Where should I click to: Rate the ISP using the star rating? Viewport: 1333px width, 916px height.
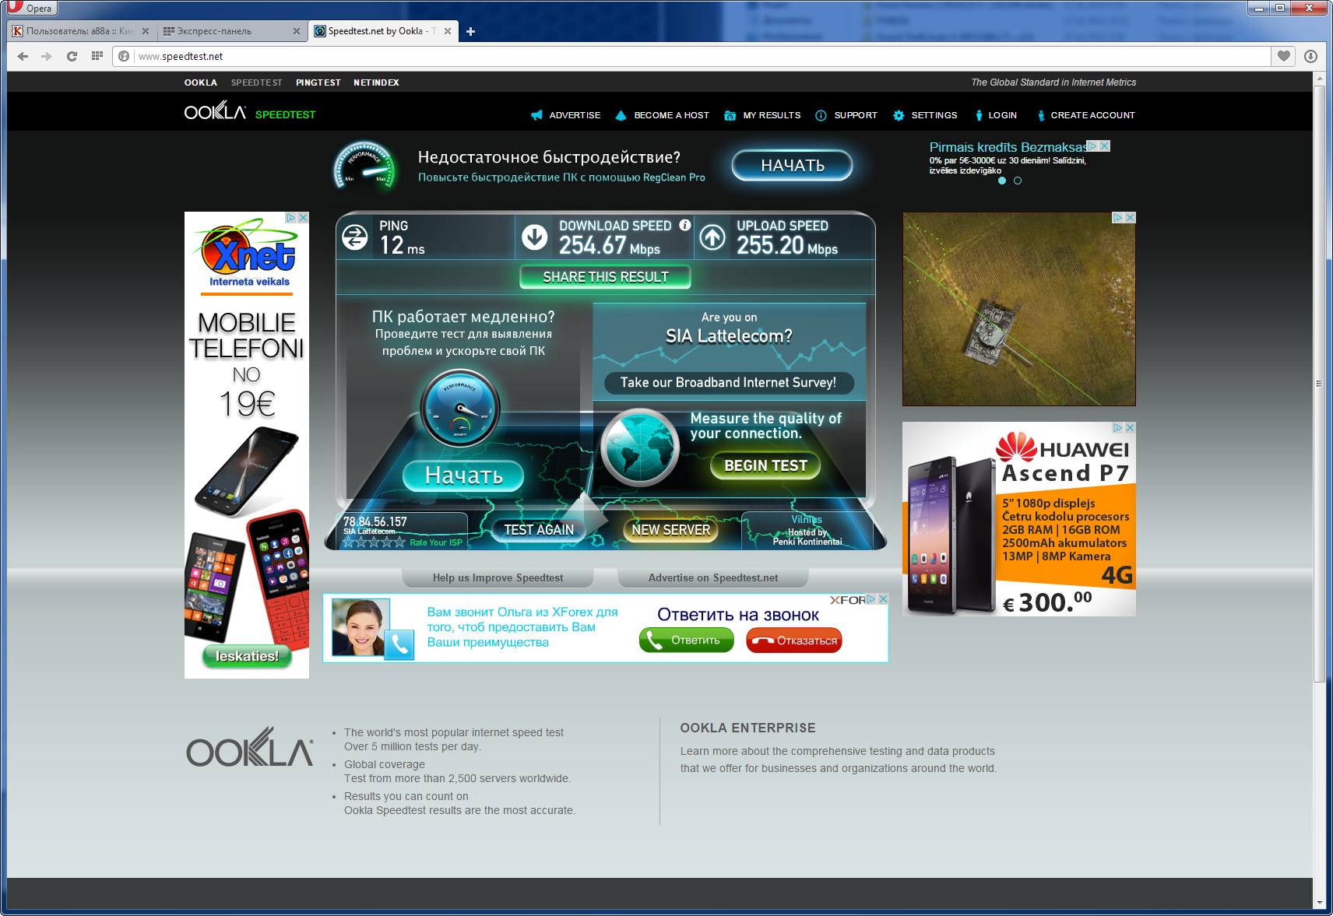[x=375, y=542]
